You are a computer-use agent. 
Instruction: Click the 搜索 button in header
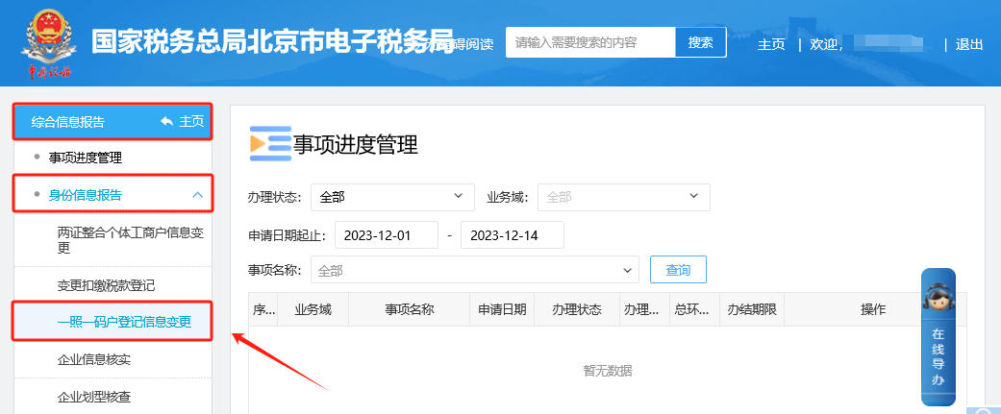[x=700, y=43]
